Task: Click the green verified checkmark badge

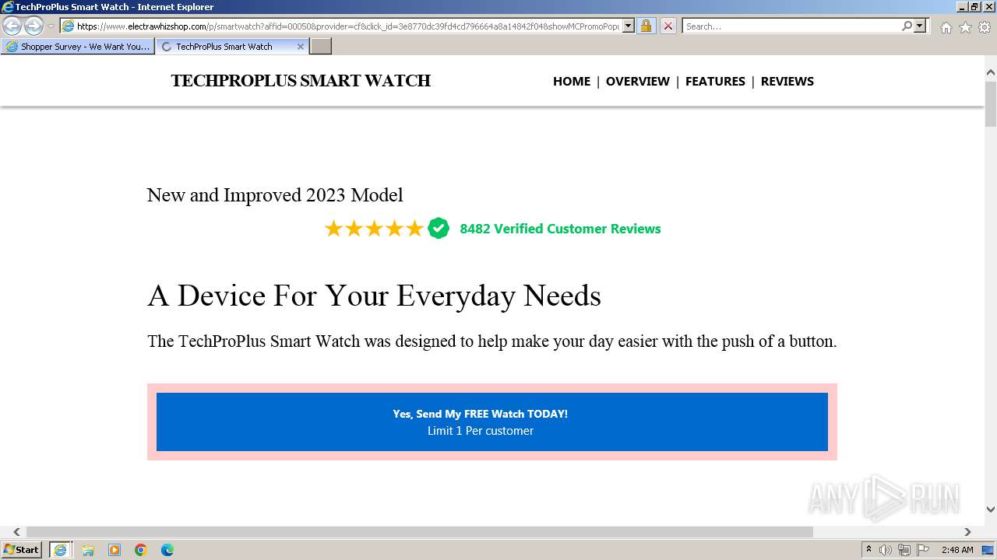Action: pyautogui.click(x=439, y=228)
